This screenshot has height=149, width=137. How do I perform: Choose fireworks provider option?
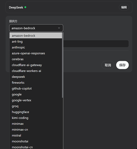pyautogui.click(x=36, y=83)
